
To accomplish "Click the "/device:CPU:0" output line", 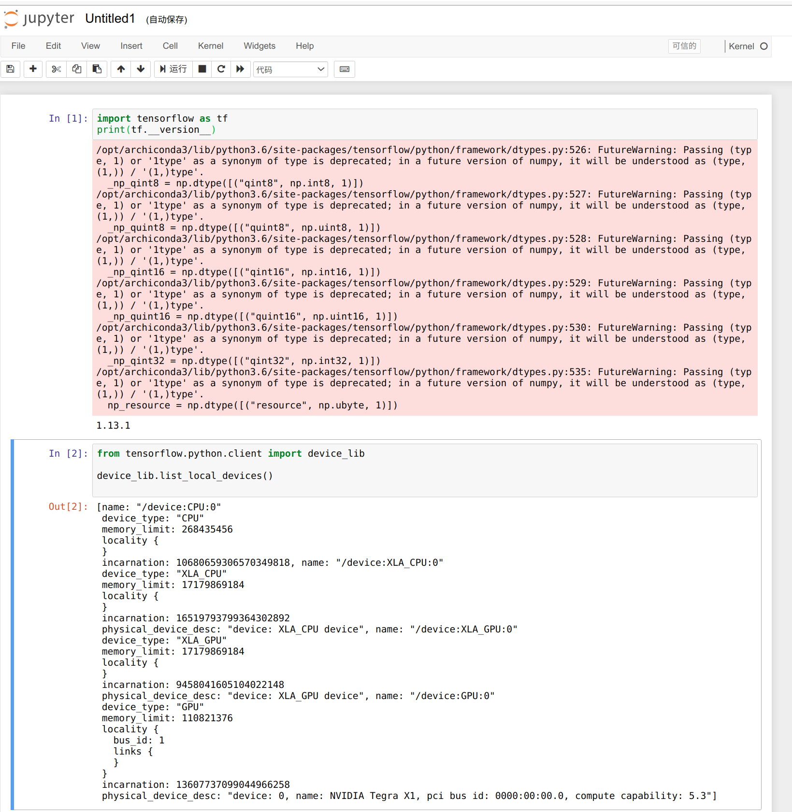I will pyautogui.click(x=159, y=507).
